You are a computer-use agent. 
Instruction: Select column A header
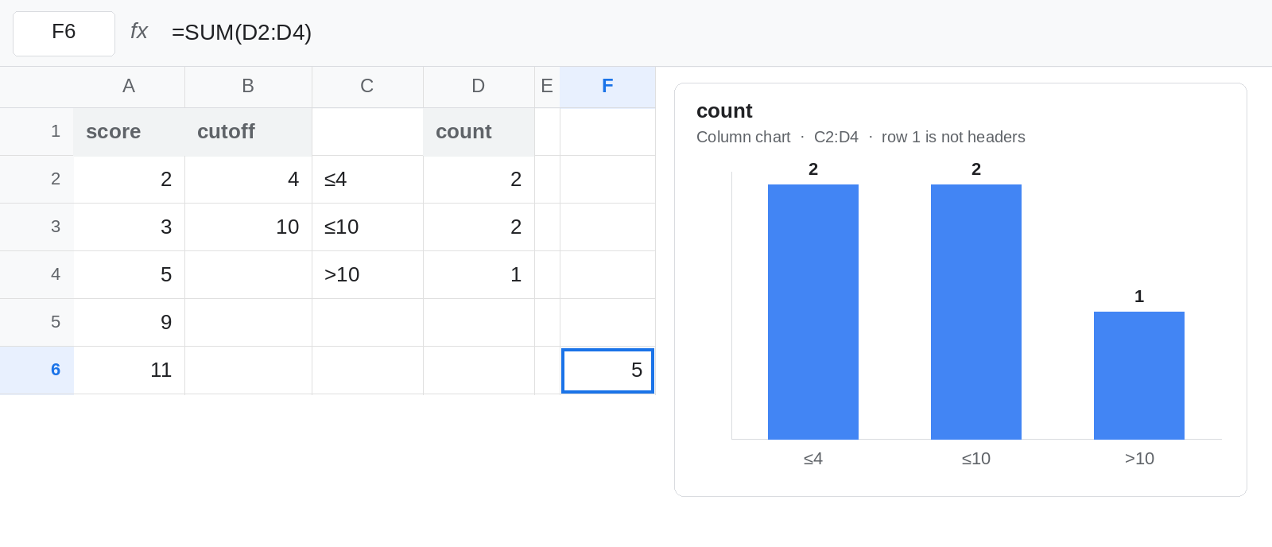(129, 87)
